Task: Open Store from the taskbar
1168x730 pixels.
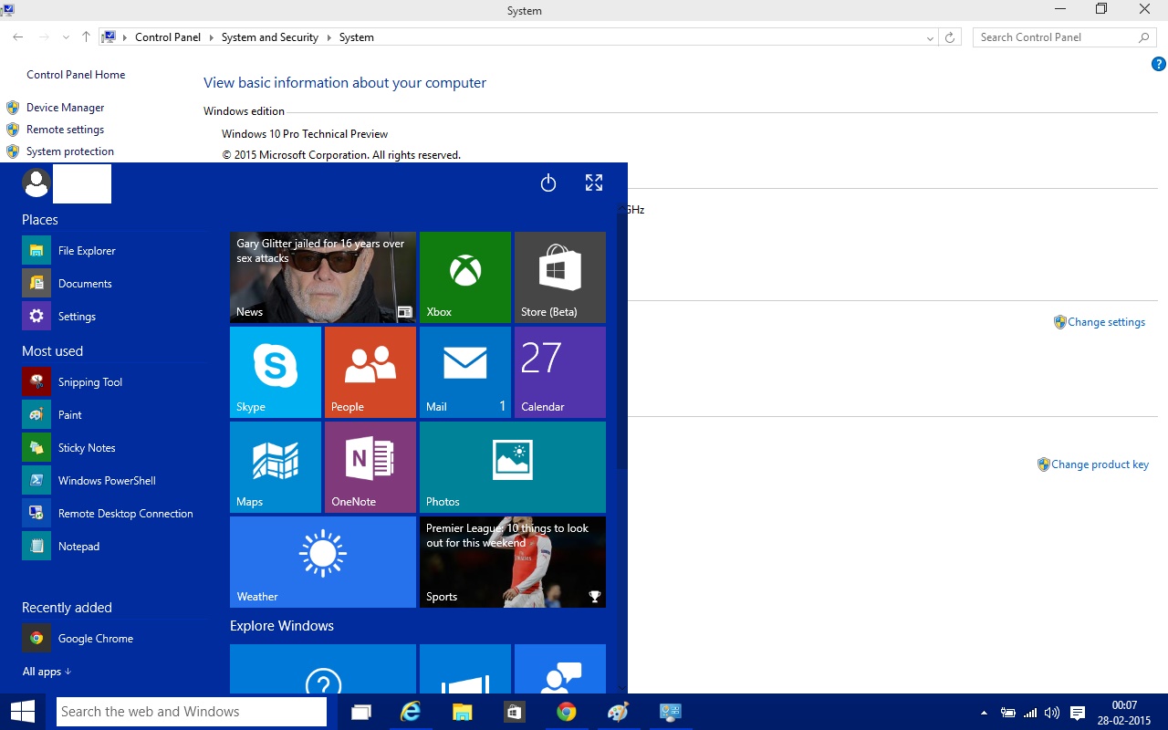Action: (x=515, y=712)
